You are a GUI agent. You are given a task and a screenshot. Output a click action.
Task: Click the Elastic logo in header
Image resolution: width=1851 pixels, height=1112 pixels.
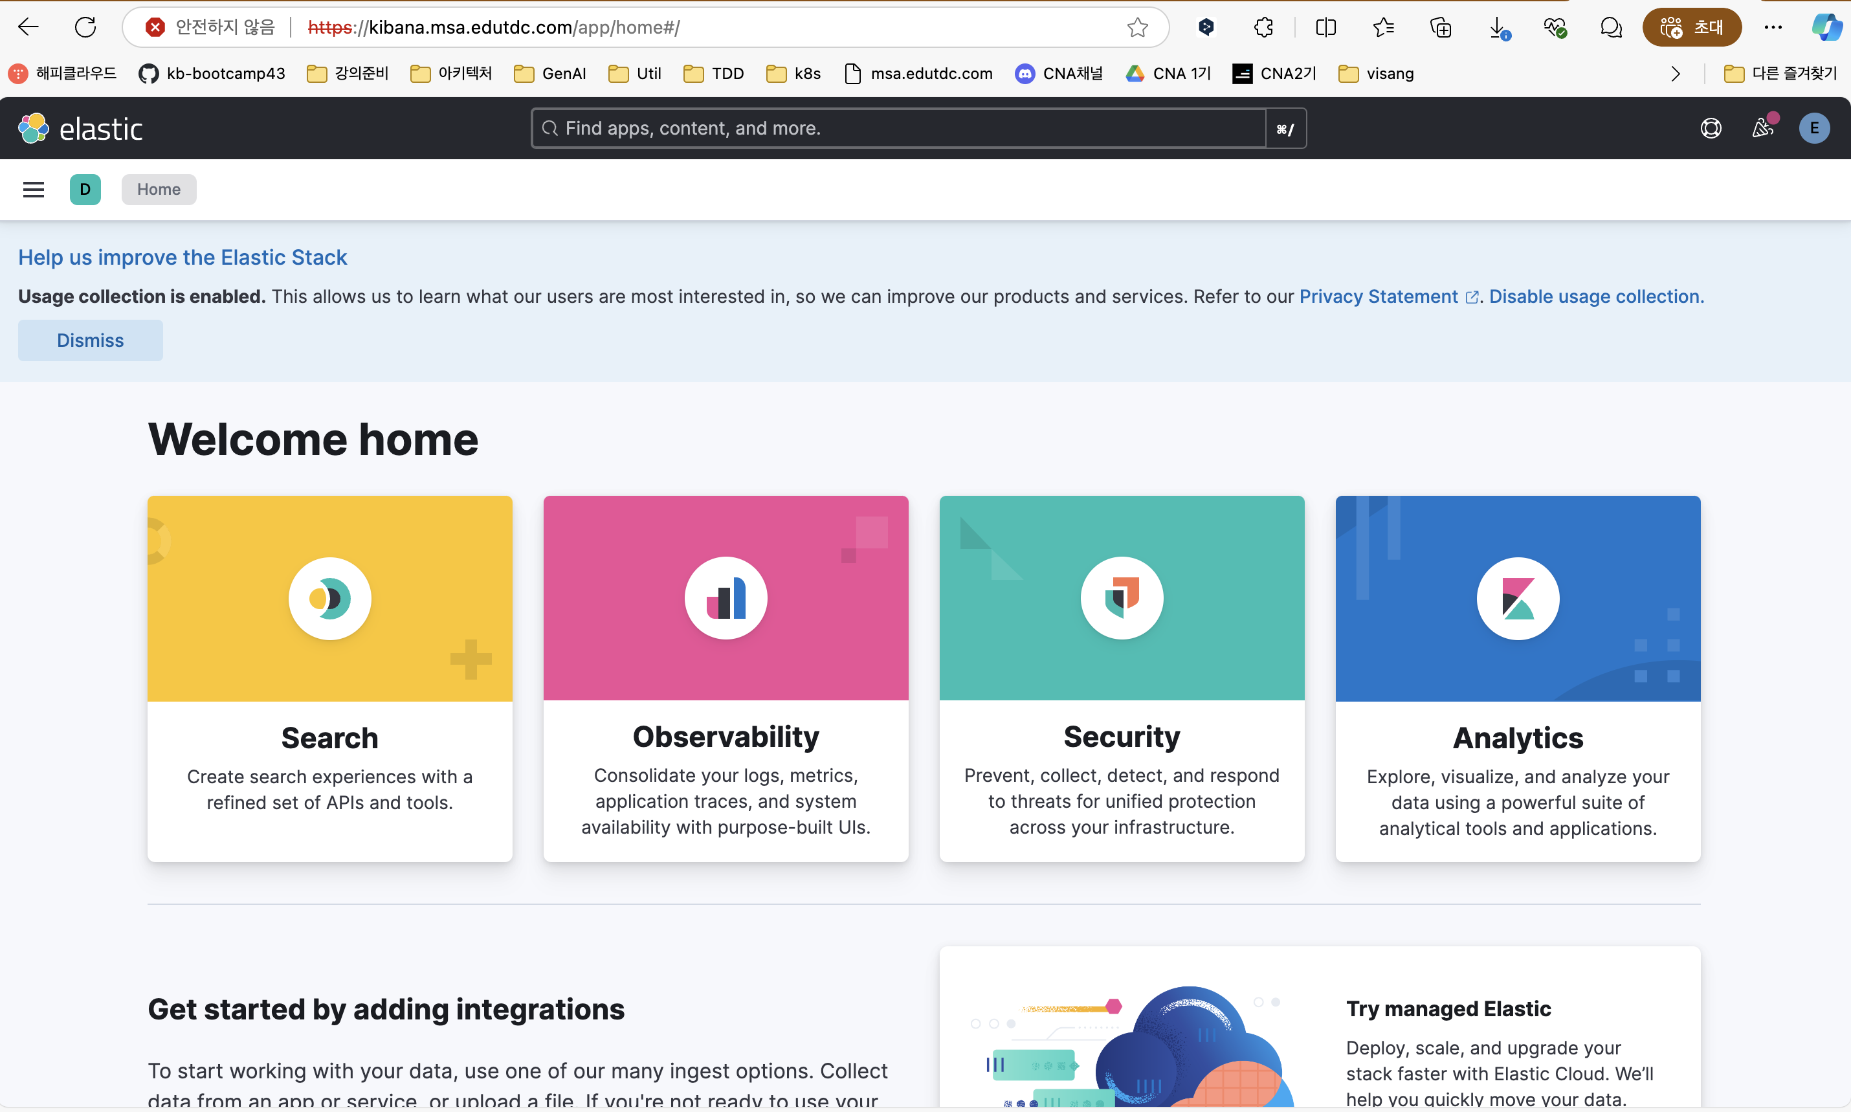[x=80, y=129]
